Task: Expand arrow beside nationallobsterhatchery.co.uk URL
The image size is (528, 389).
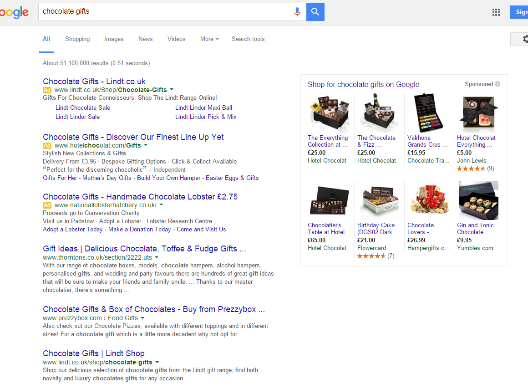Action: point(161,205)
